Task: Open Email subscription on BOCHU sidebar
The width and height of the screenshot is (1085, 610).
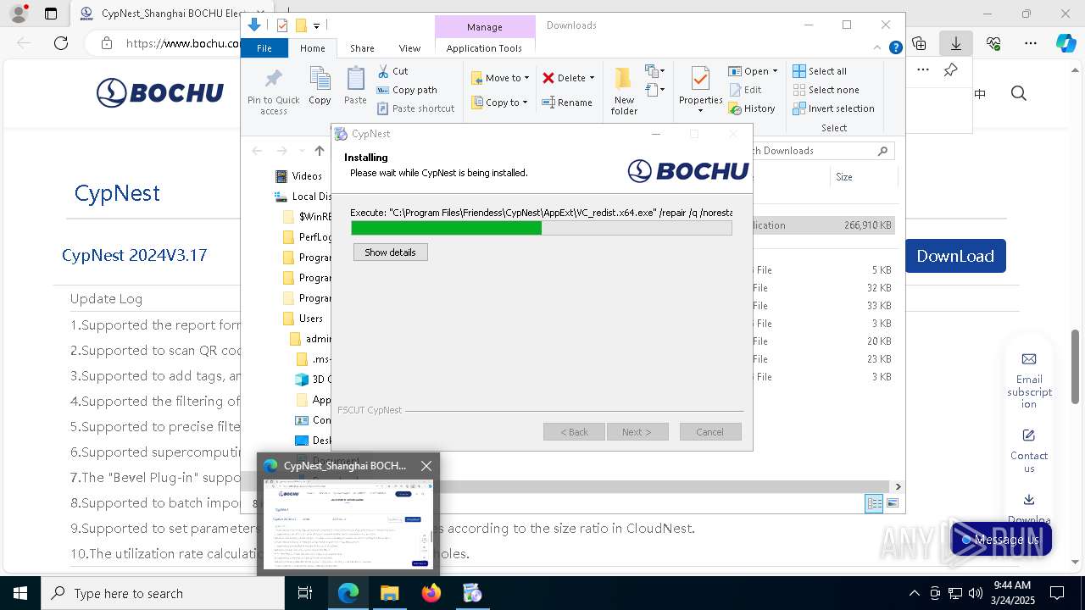Action: tap(1029, 380)
